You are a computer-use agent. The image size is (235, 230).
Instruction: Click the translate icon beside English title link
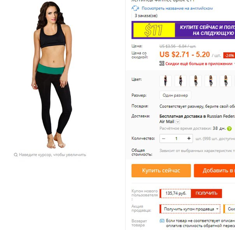pyautogui.click(x=135, y=8)
